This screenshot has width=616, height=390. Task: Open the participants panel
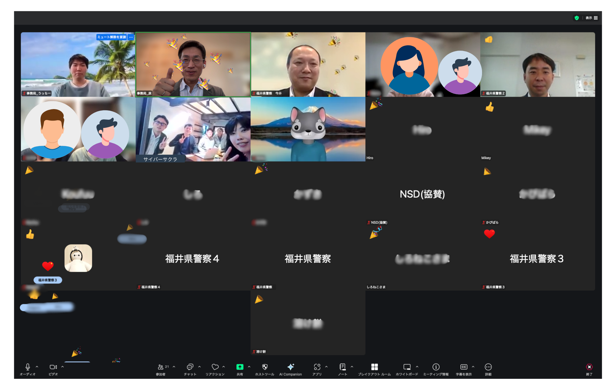click(x=161, y=367)
